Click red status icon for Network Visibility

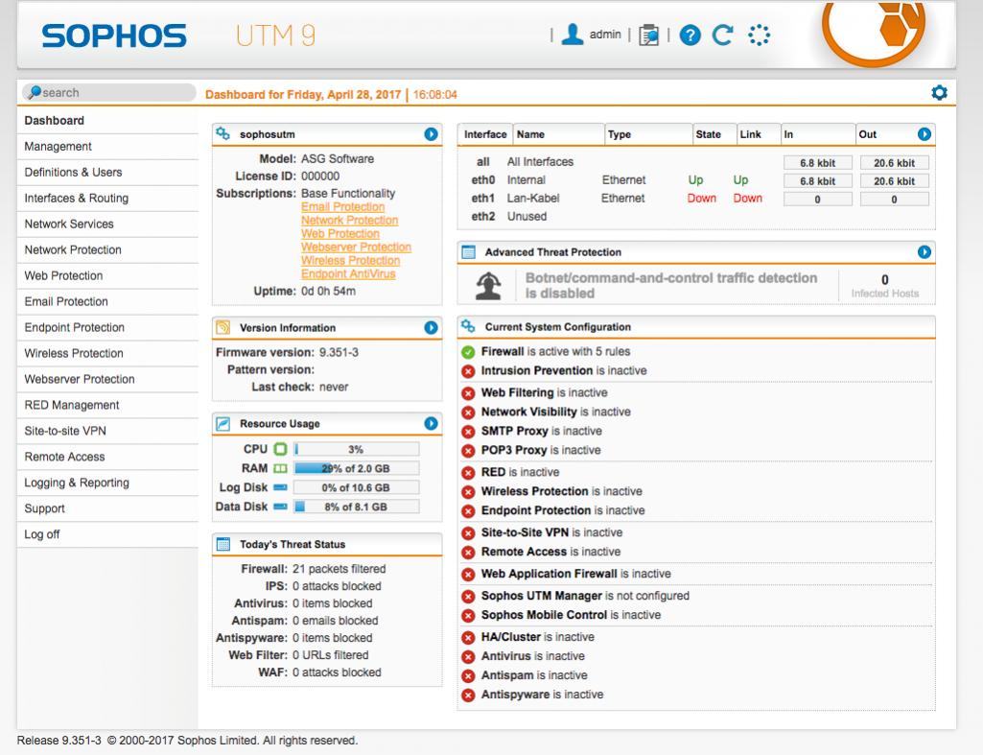pyautogui.click(x=468, y=413)
